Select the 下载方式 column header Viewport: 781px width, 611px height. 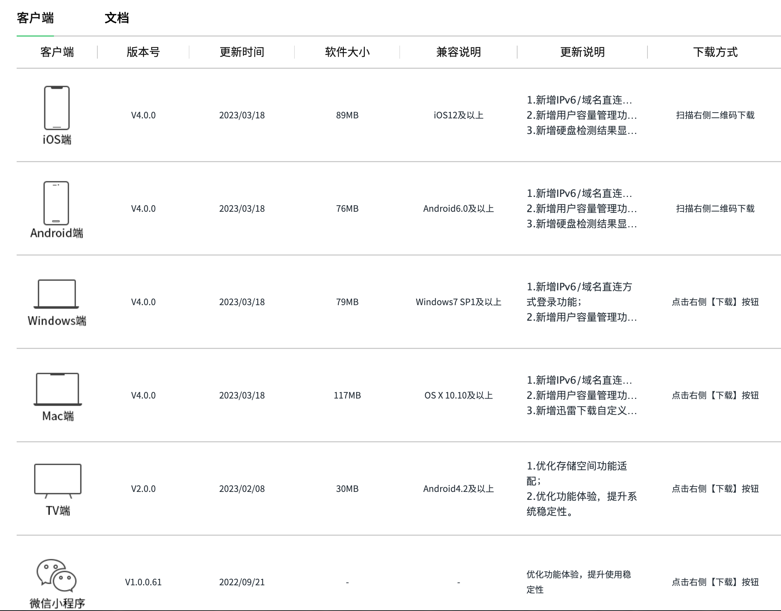[x=715, y=52]
